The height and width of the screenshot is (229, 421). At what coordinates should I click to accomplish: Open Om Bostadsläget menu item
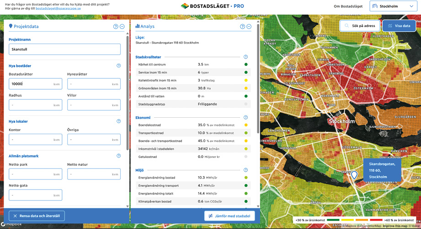348,6
